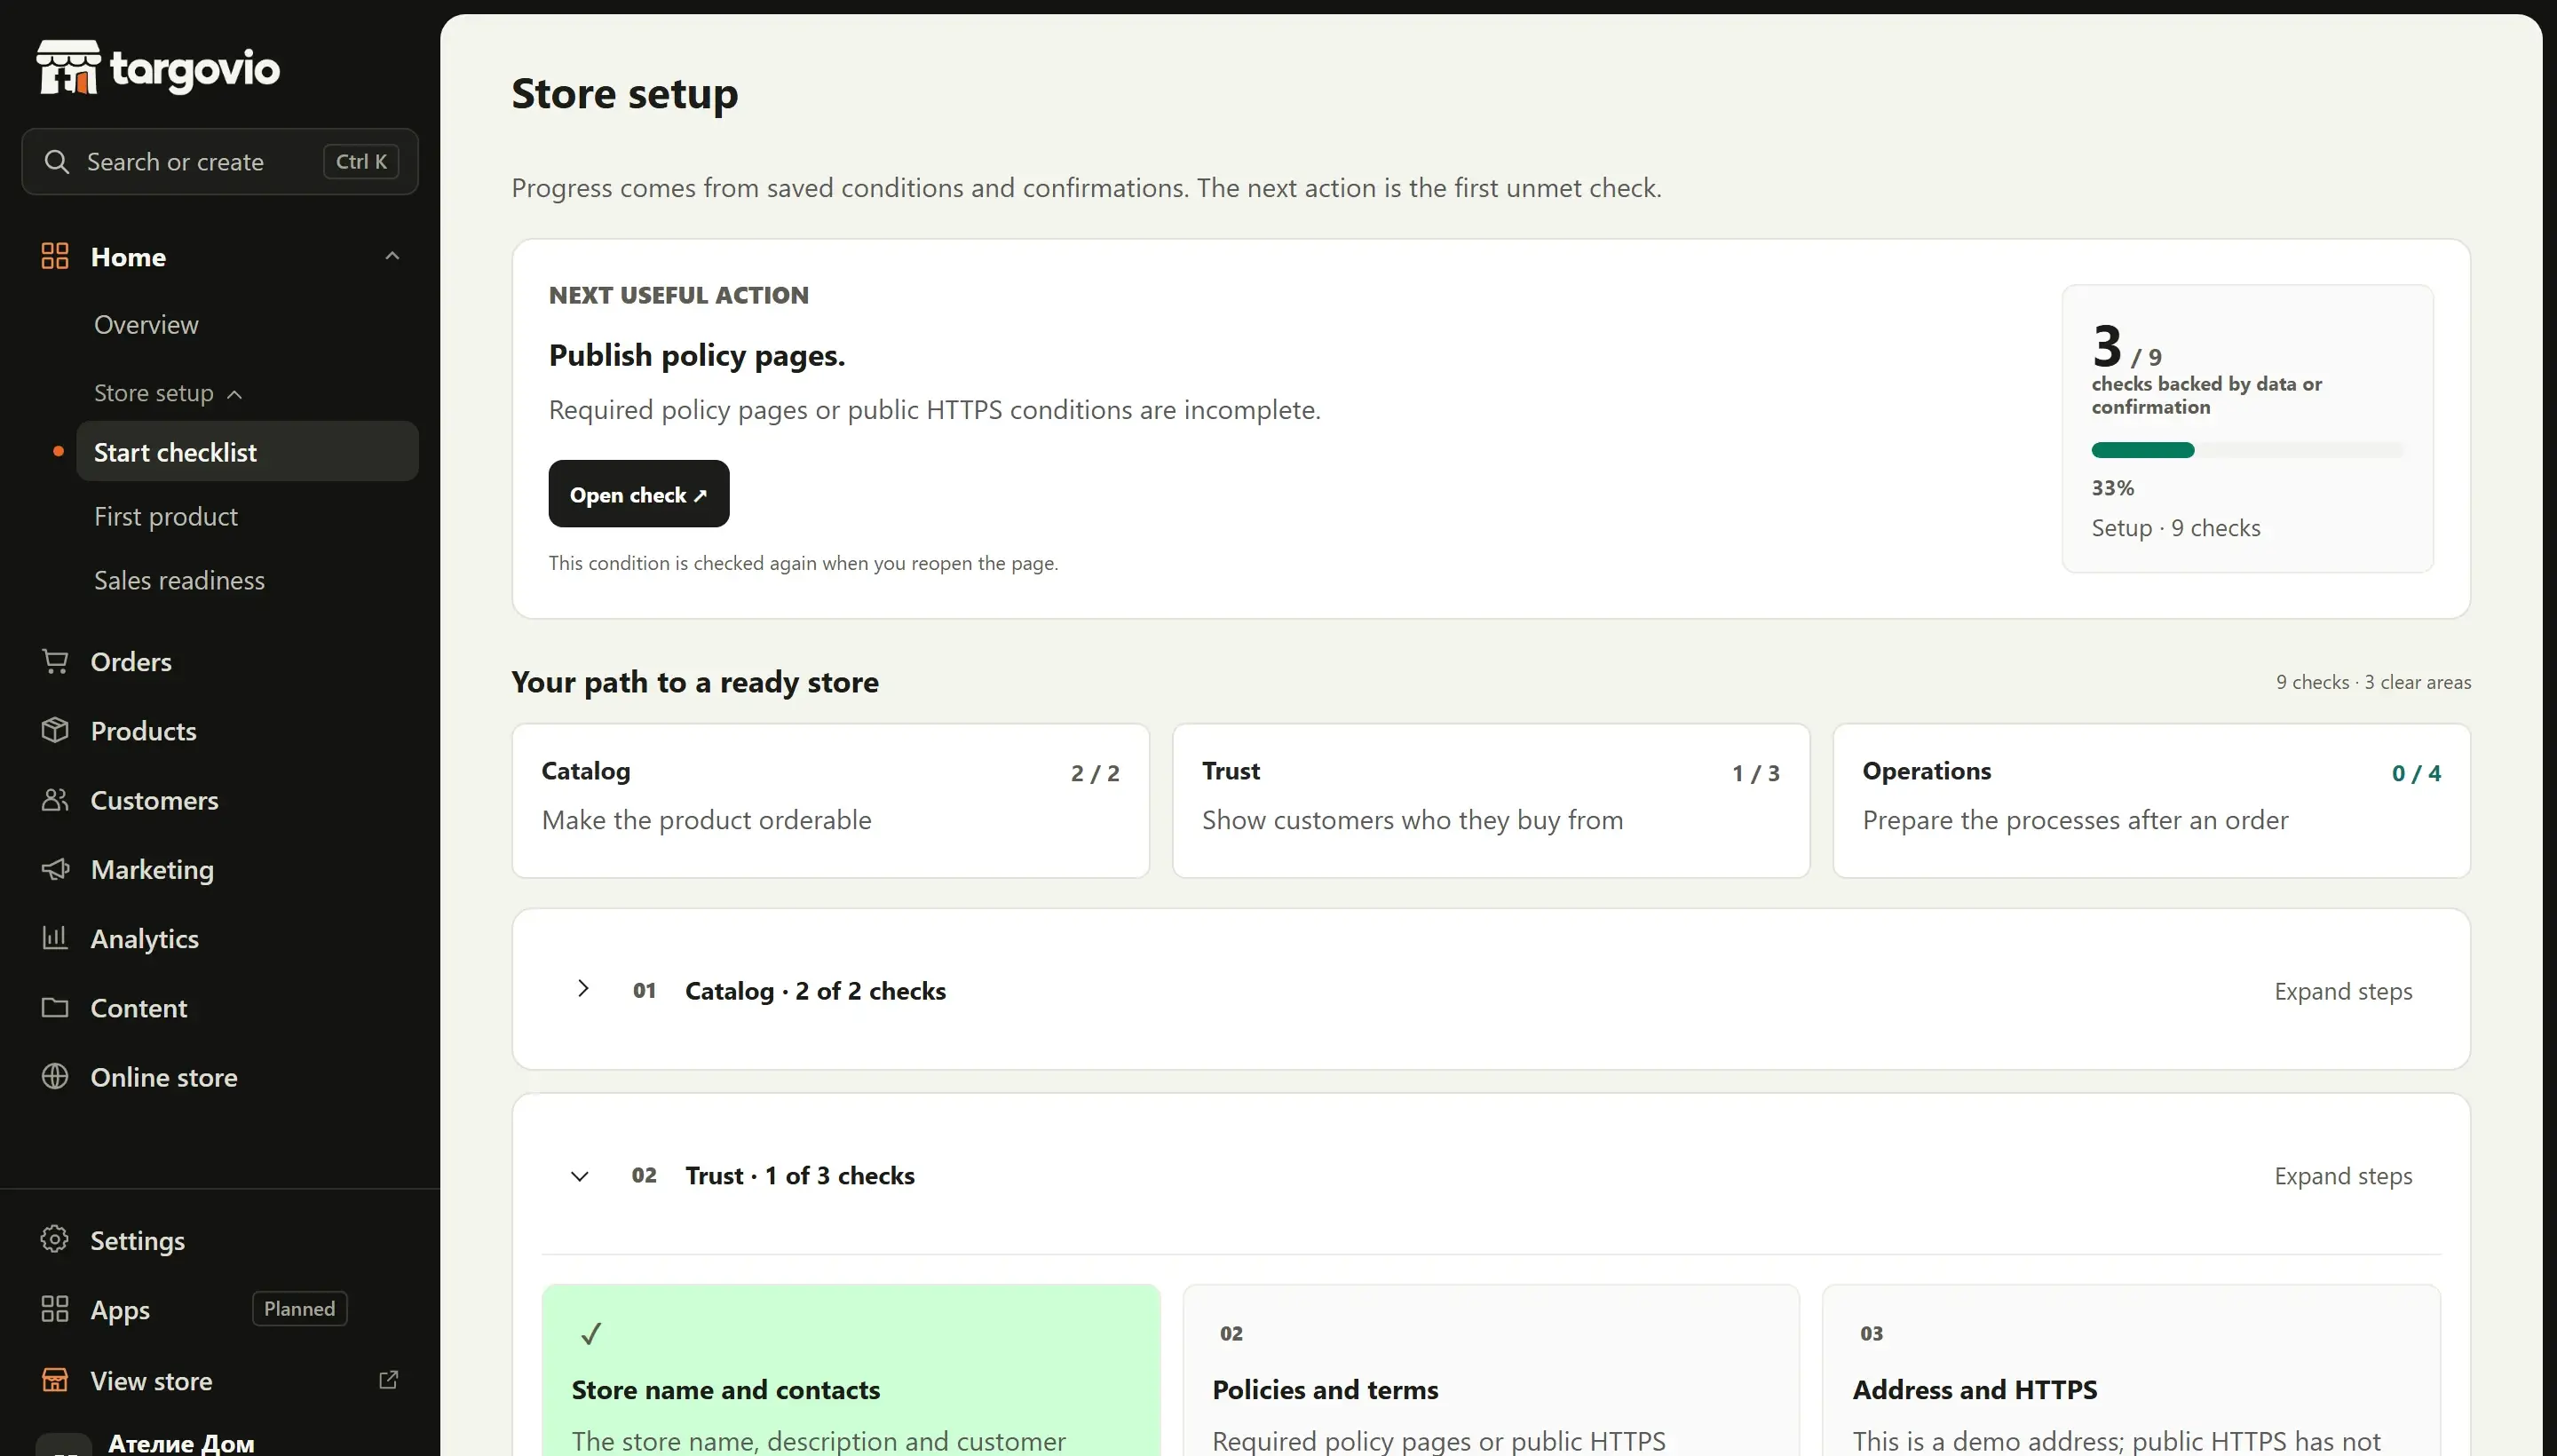Click the Orders cart icon
2557x1456 pixels.
pyautogui.click(x=55, y=661)
